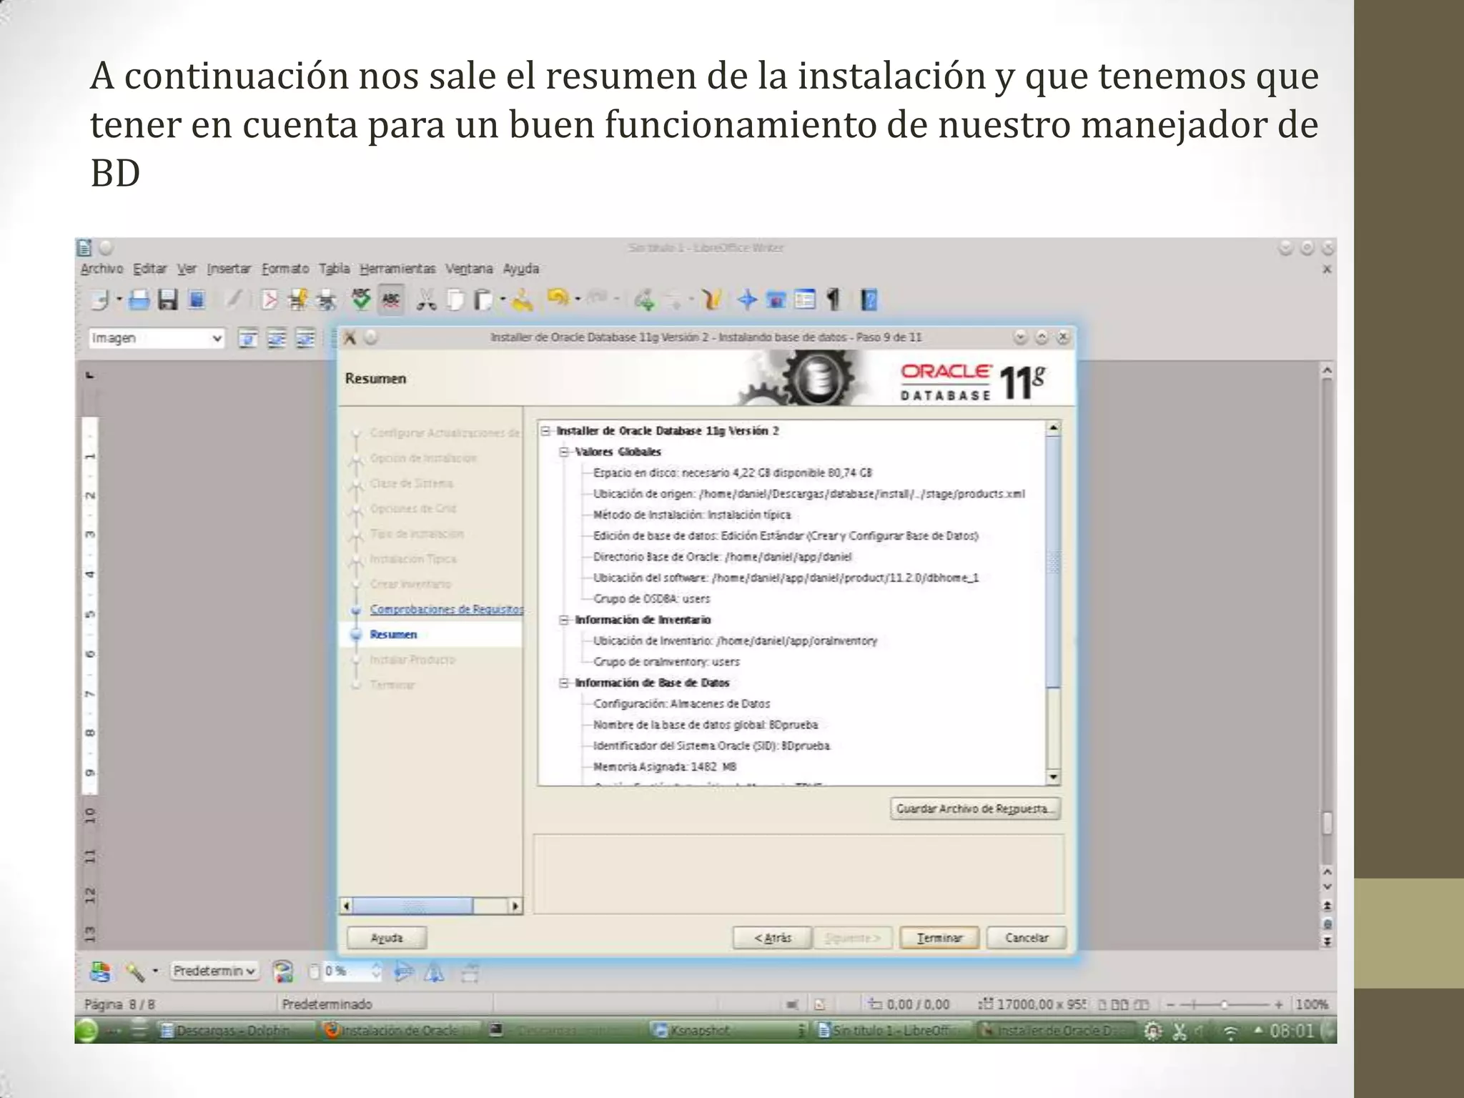
Task: Click the Memoria Asignada 1482 MB row
Action: (x=665, y=767)
